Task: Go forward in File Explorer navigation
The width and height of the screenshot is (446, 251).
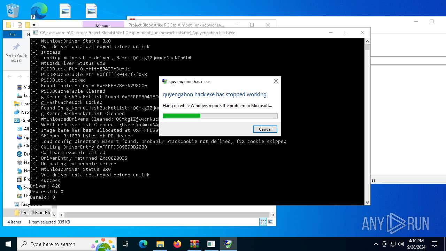Action: (20, 77)
